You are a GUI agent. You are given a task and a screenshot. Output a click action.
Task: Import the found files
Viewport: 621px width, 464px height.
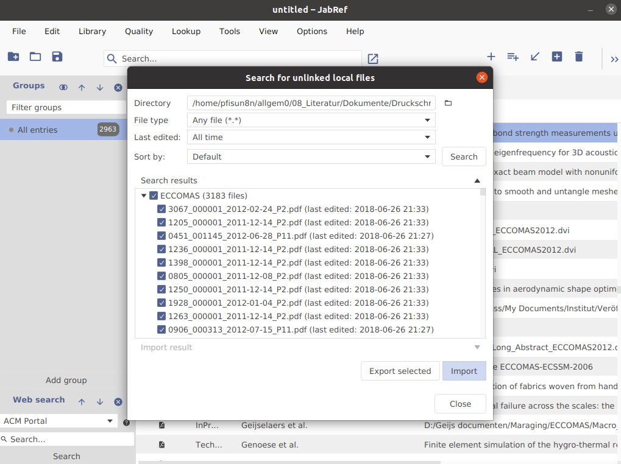[x=464, y=370]
